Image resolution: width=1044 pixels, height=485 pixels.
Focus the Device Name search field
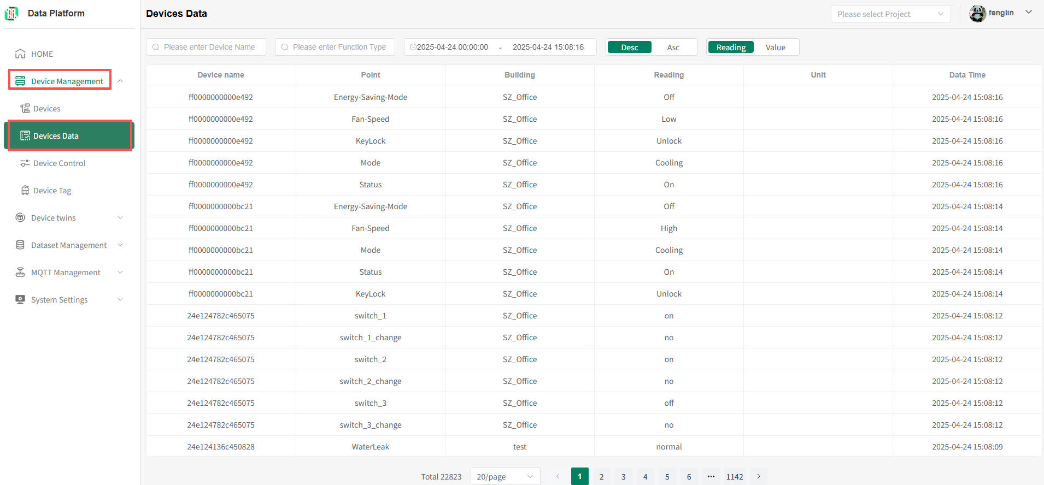[209, 48]
